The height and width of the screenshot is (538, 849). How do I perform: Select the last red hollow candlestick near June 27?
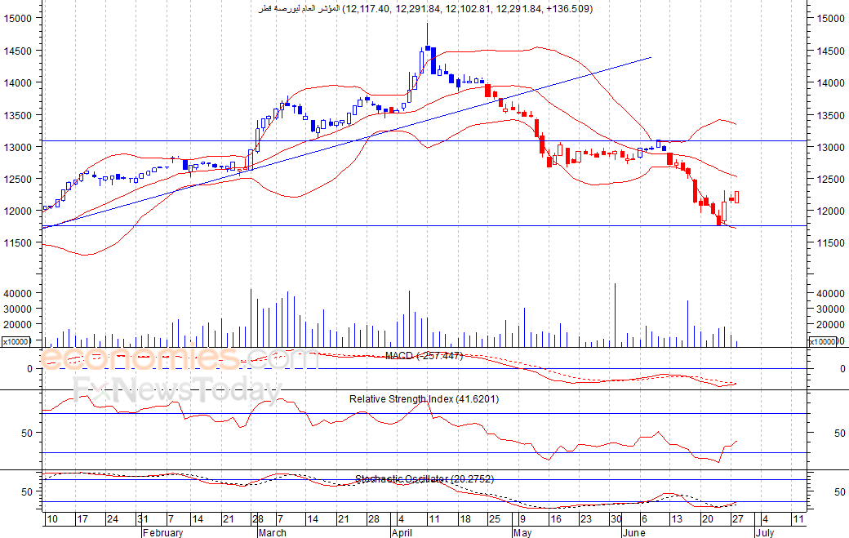(737, 197)
